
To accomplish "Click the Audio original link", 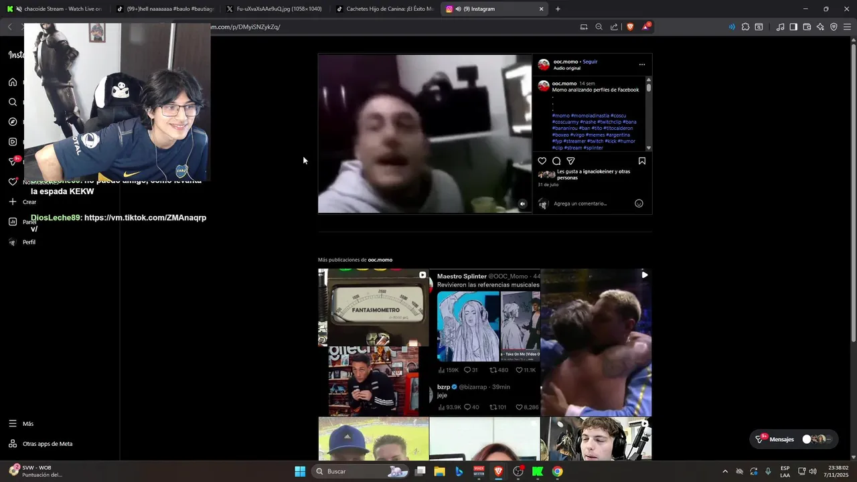I will click(567, 68).
